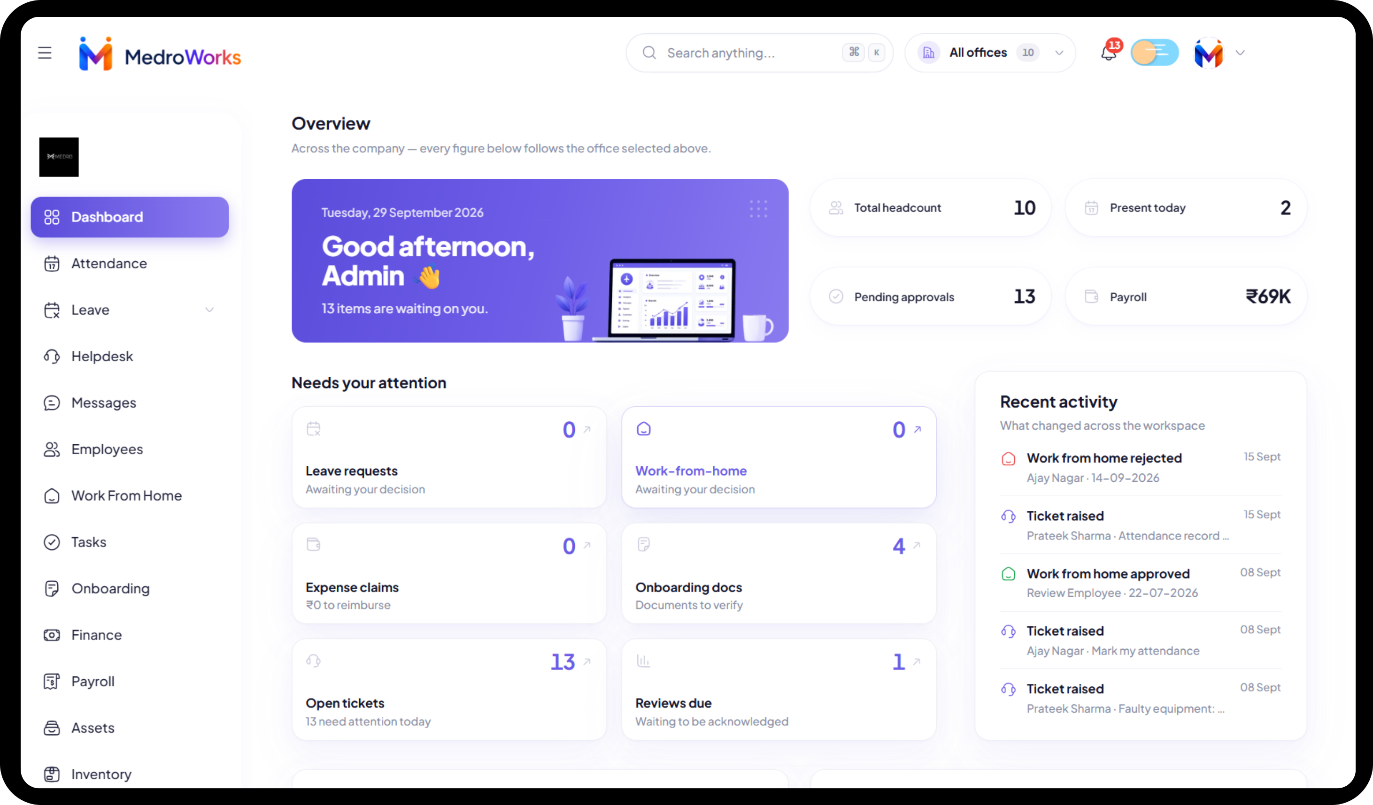This screenshot has width=1373, height=805.
Task: Open the Work-from-home attention card
Action: [779, 457]
